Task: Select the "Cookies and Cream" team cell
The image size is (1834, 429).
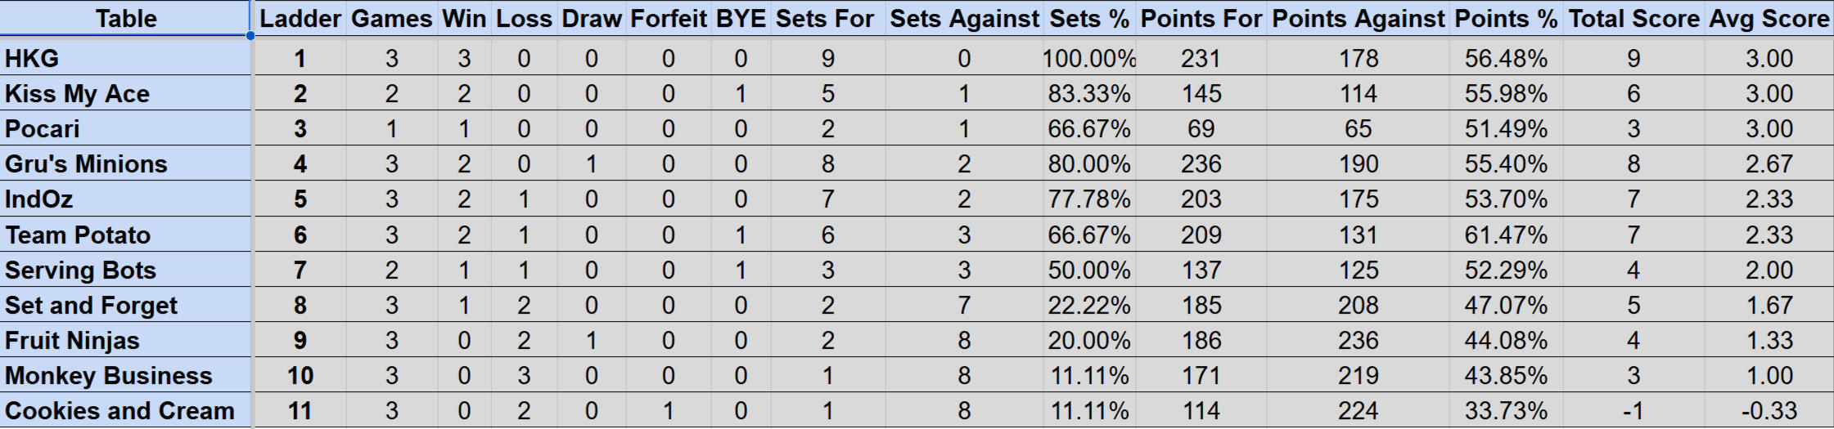Action: tap(119, 411)
